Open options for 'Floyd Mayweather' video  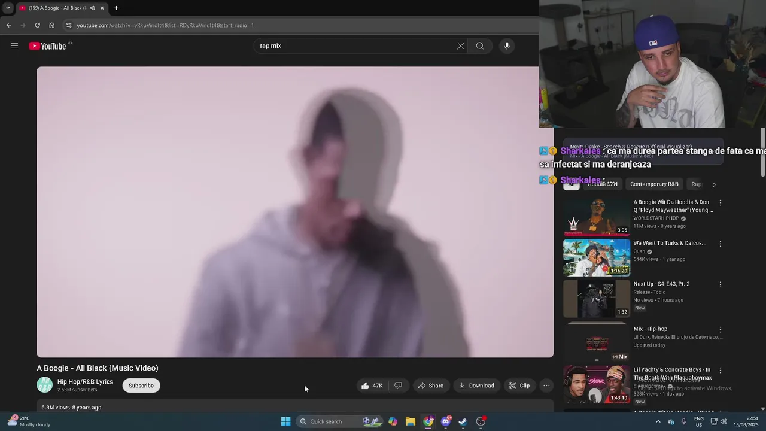click(721, 203)
